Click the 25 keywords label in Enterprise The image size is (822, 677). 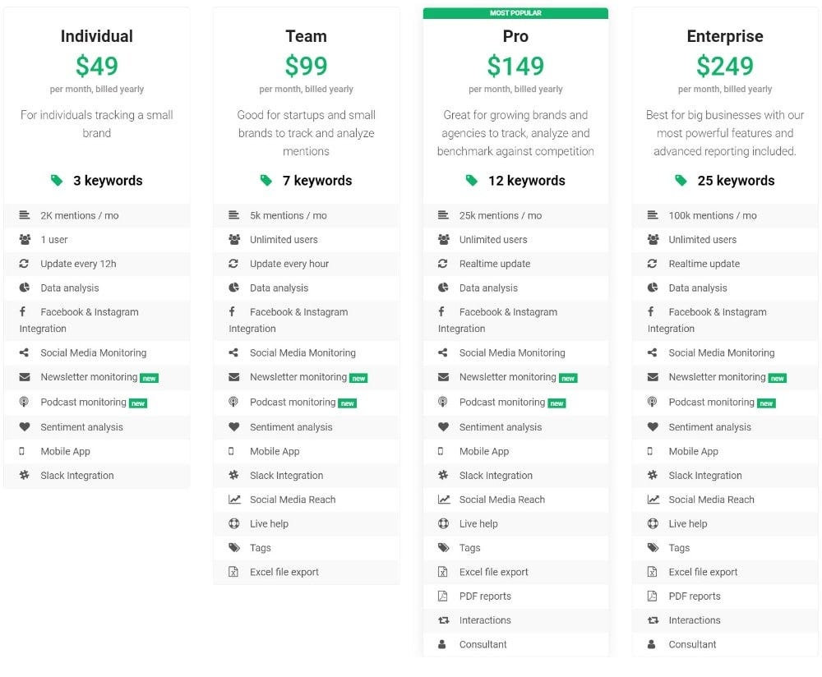(x=736, y=181)
